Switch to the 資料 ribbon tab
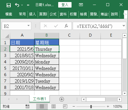The image size is (128, 110). click(63, 14)
